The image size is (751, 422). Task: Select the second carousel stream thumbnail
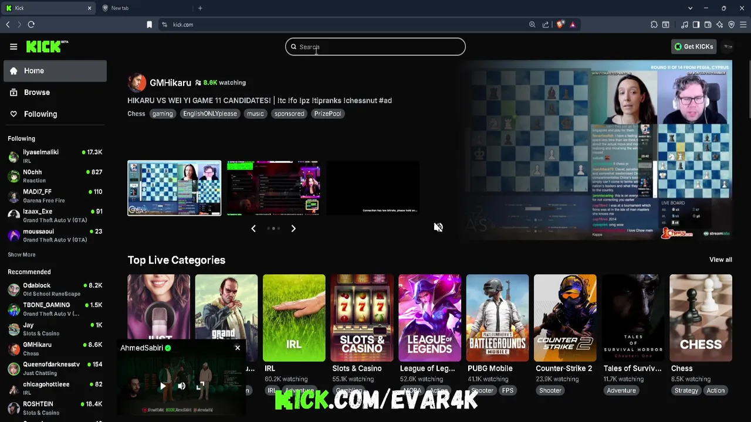coord(273,188)
